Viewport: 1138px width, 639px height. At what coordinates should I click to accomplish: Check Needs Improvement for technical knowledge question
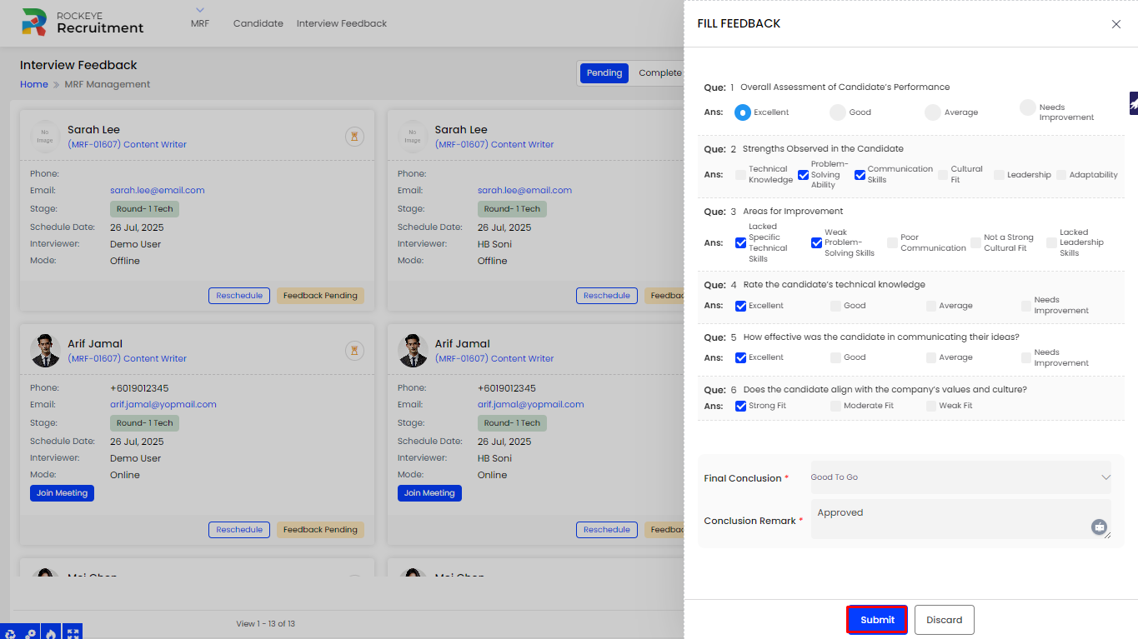1026,306
